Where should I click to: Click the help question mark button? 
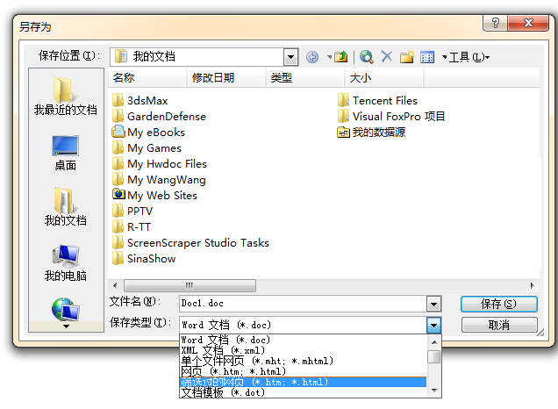coord(497,22)
